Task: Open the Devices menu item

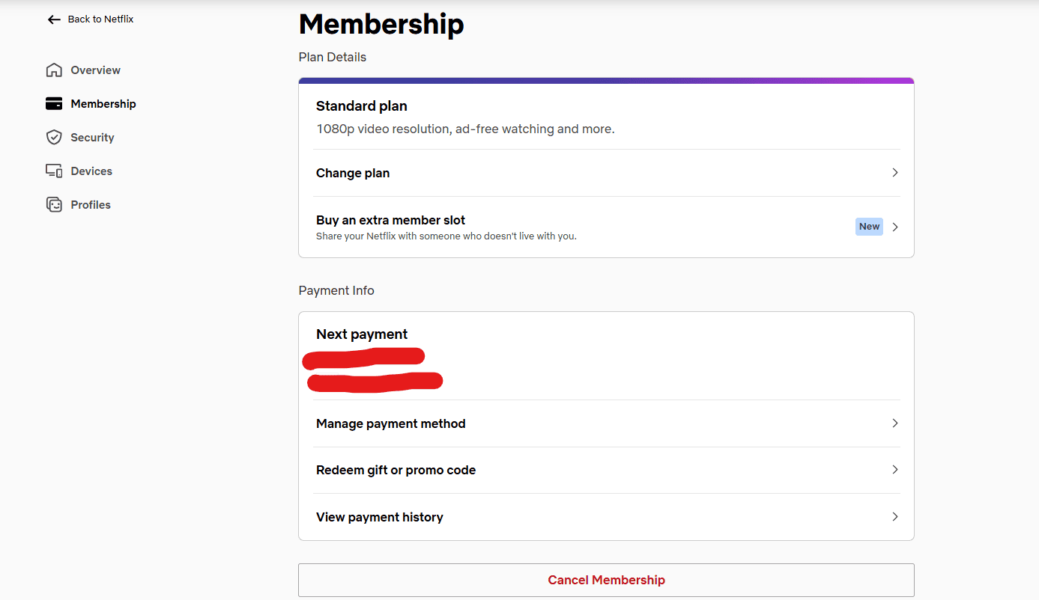Action: point(79,171)
